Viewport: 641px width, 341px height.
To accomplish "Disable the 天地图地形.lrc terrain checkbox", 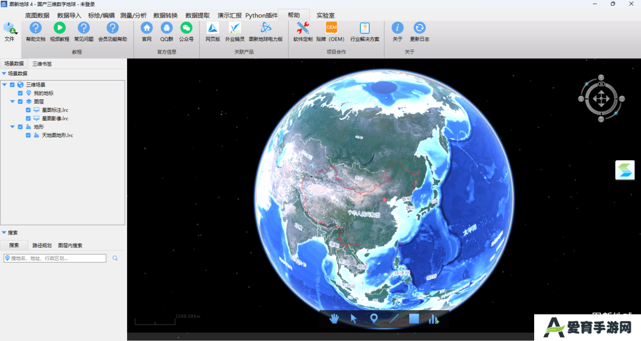I will click(x=28, y=136).
